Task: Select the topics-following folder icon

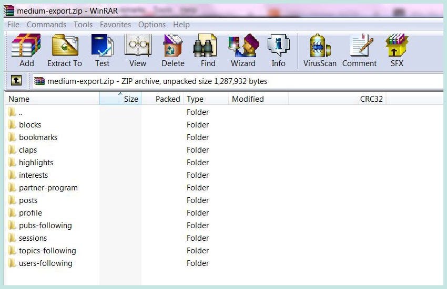Action: [x=12, y=250]
